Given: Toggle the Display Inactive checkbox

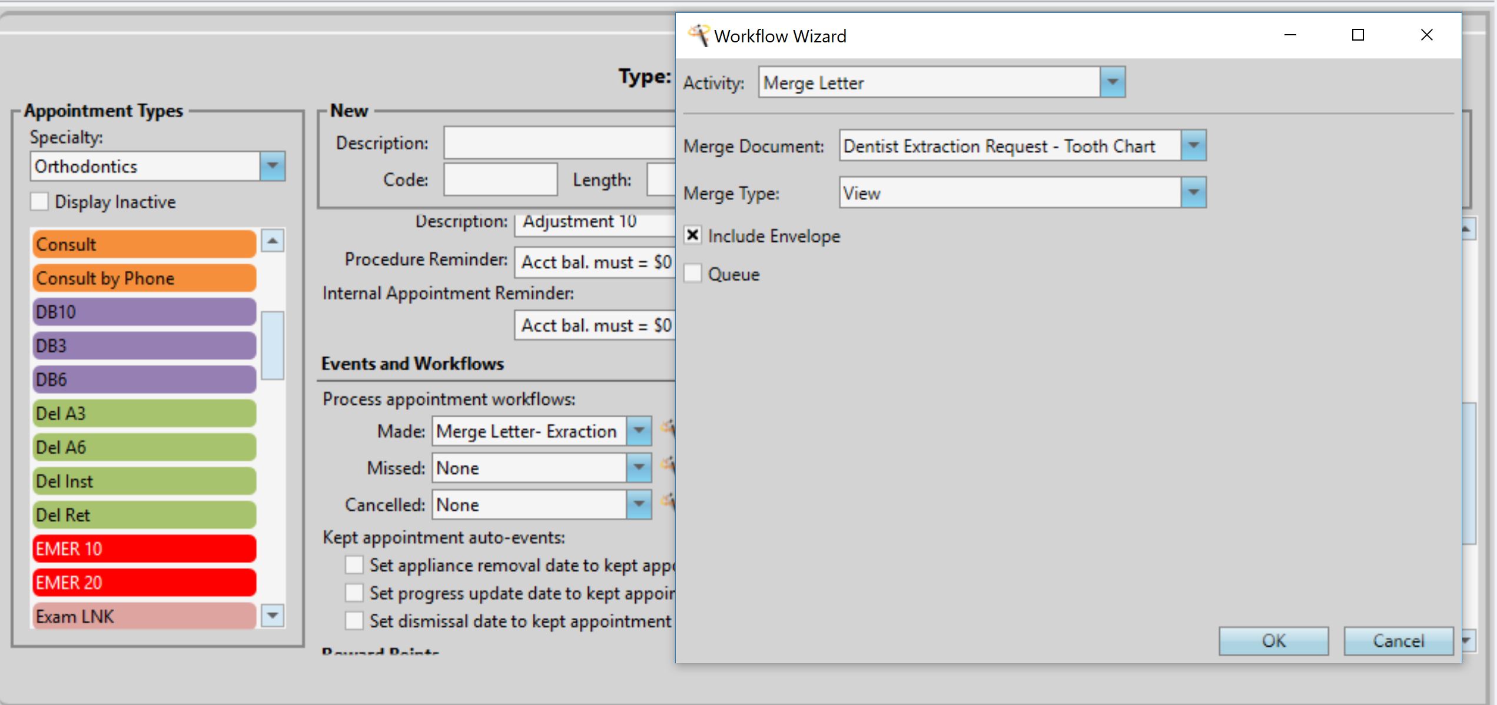Looking at the screenshot, I should point(39,202).
